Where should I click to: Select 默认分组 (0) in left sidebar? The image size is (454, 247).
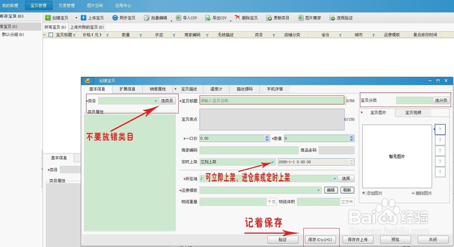point(13,35)
